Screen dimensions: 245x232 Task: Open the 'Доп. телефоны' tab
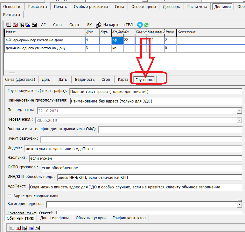coord(54,218)
